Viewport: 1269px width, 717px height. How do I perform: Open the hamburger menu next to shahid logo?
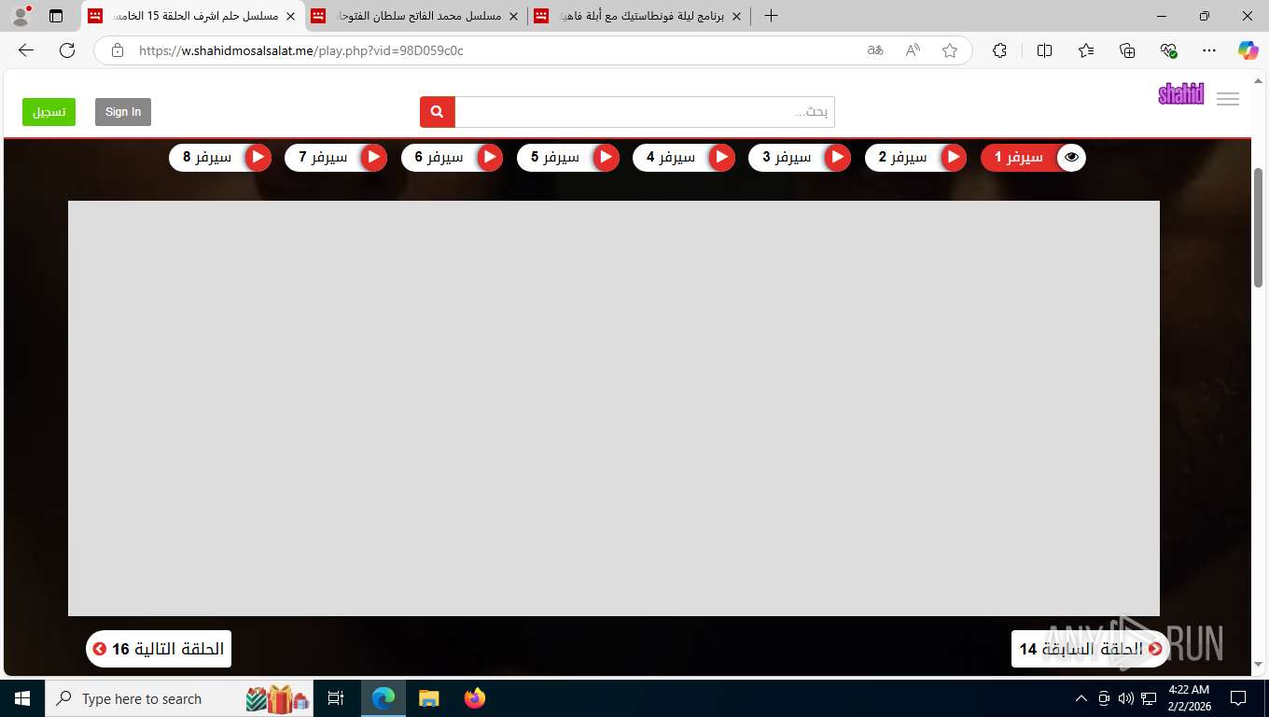click(1228, 99)
